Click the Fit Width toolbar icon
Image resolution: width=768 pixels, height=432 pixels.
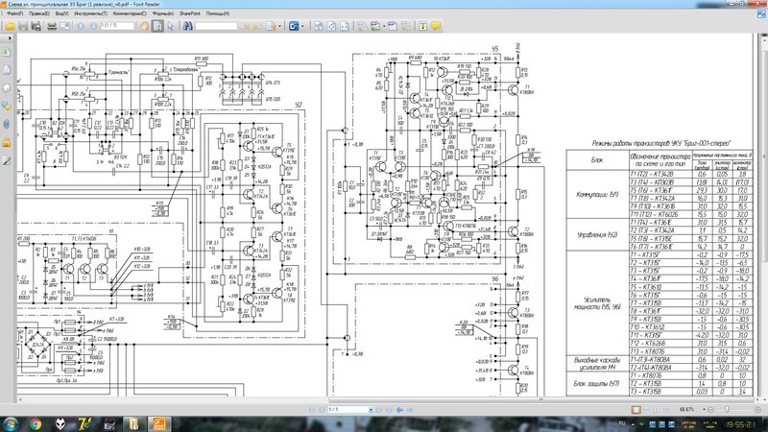click(x=345, y=26)
